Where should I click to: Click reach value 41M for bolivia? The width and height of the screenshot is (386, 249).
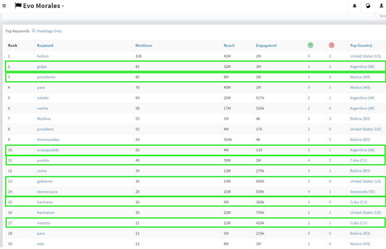(227, 56)
